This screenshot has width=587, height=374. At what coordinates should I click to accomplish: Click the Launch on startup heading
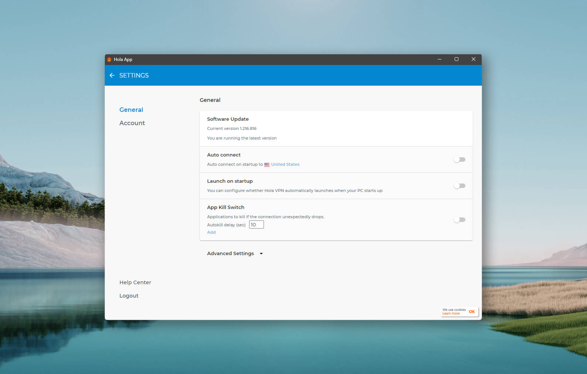click(230, 181)
